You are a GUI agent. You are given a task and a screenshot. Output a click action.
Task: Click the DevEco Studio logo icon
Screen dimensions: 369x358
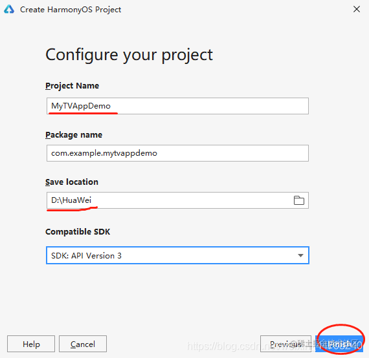[9, 10]
